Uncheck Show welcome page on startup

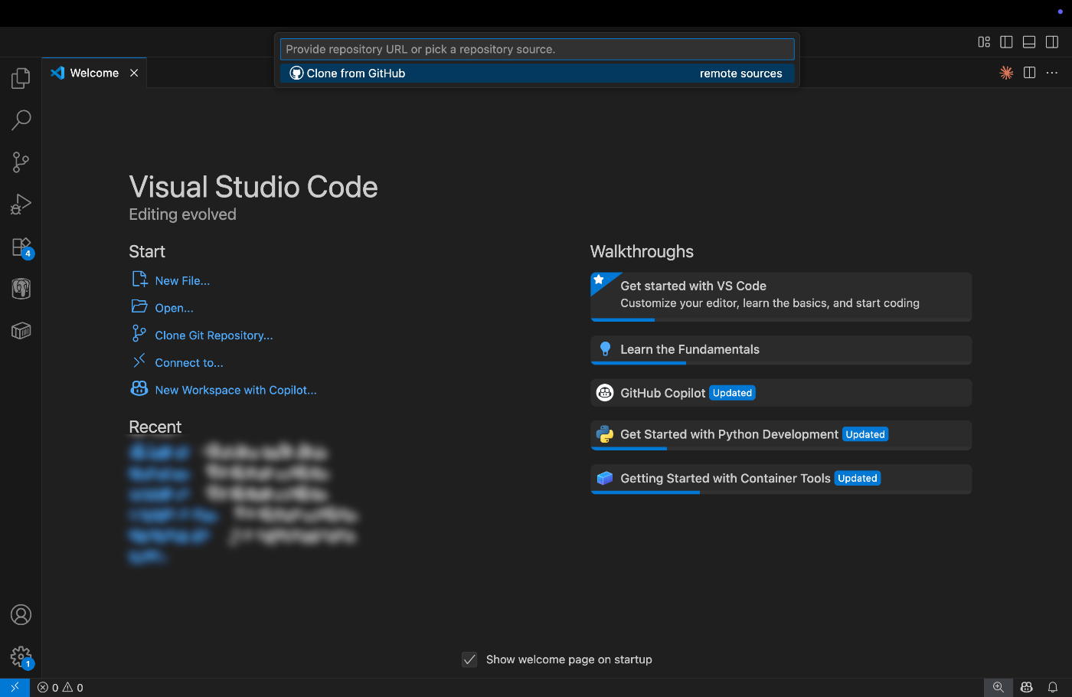point(469,659)
